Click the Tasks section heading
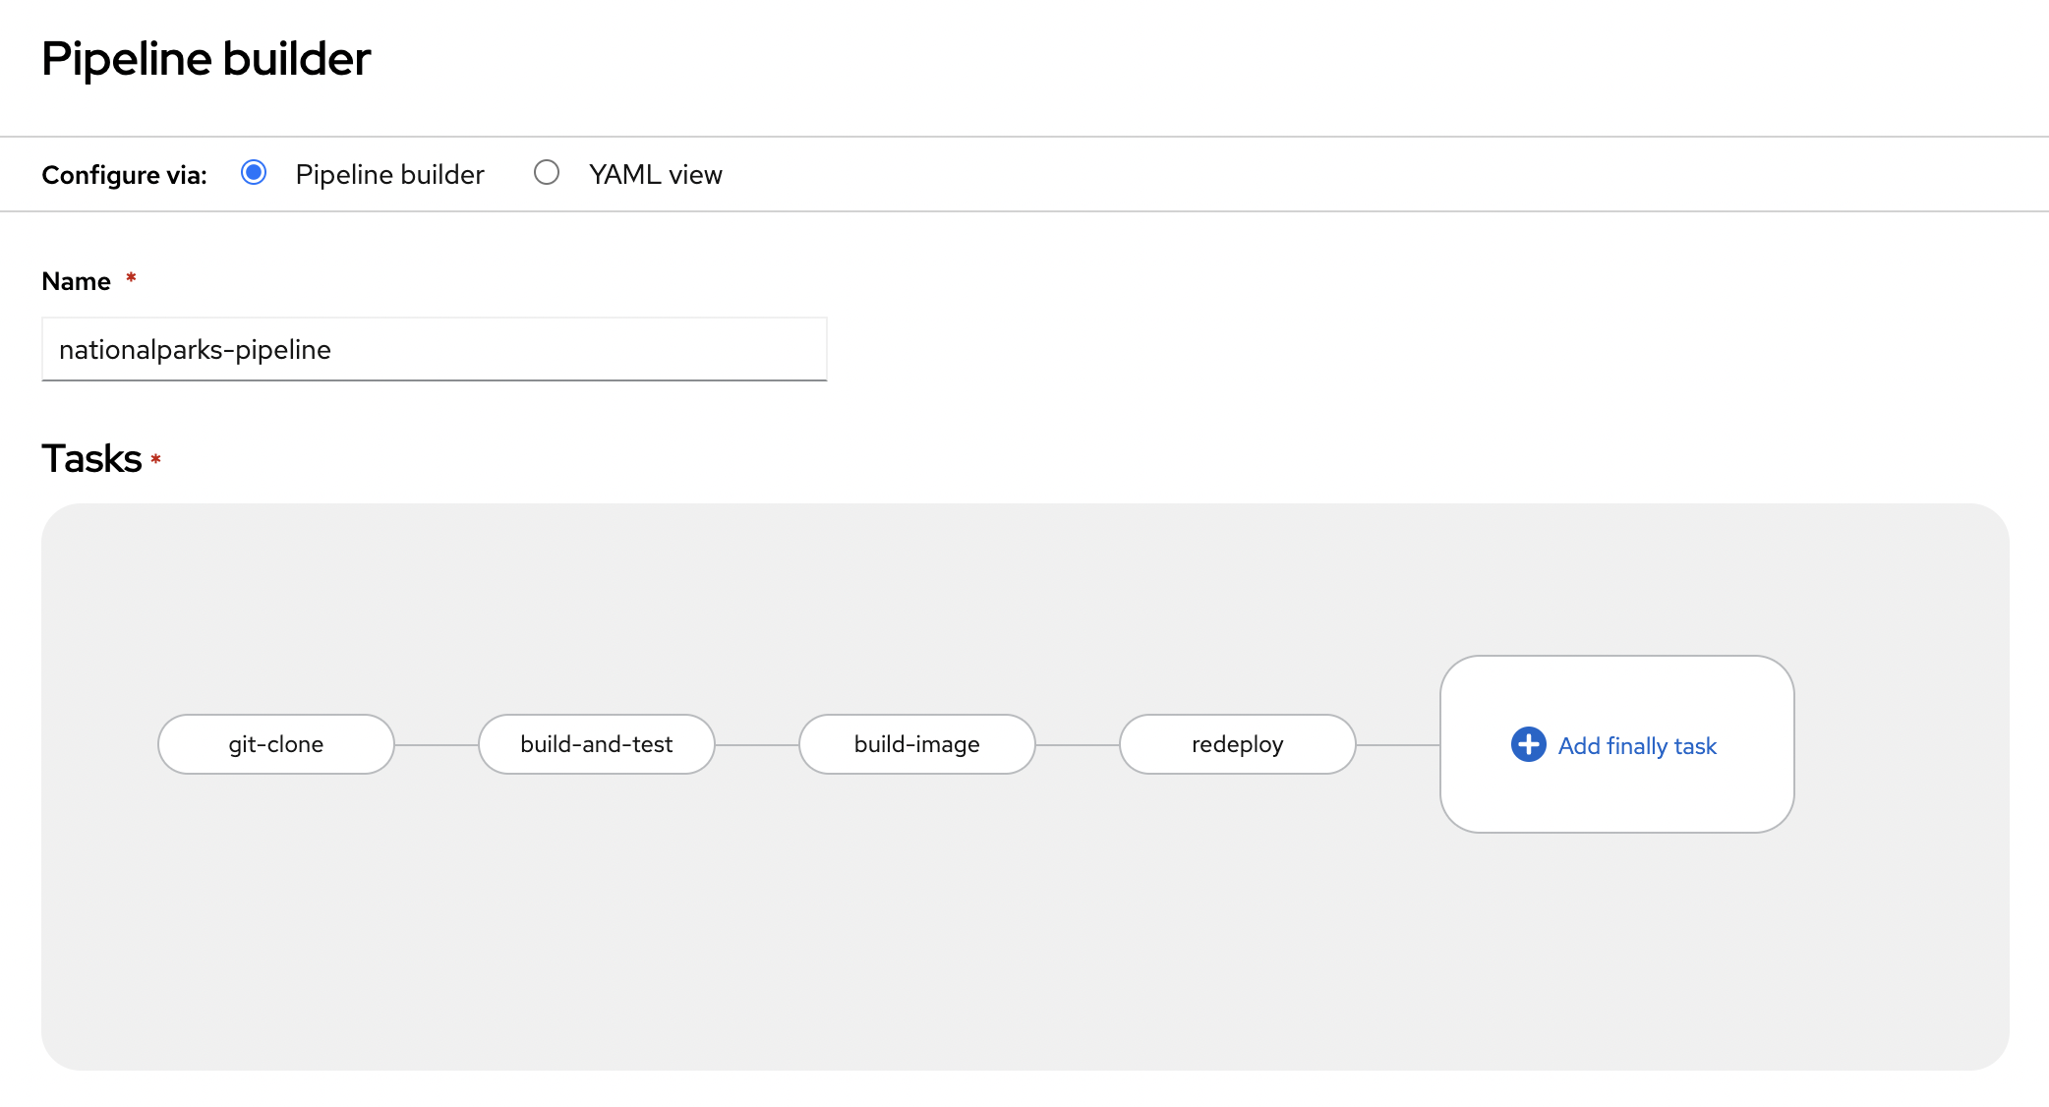This screenshot has width=2049, height=1107. coord(91,458)
